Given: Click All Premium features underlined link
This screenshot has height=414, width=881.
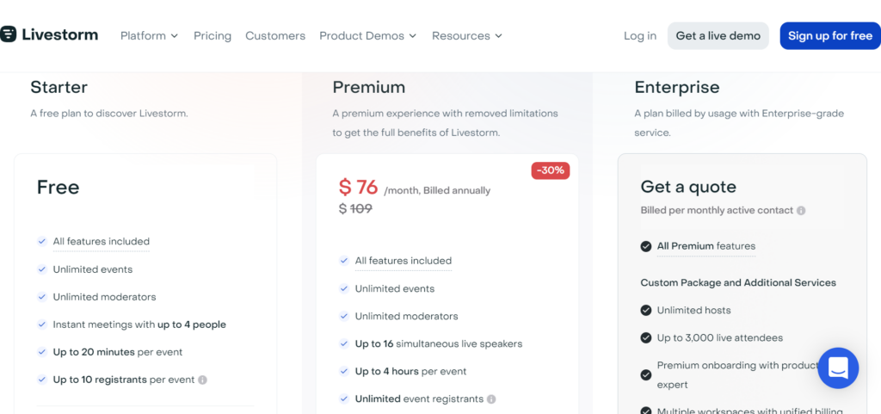Looking at the screenshot, I should [x=706, y=246].
